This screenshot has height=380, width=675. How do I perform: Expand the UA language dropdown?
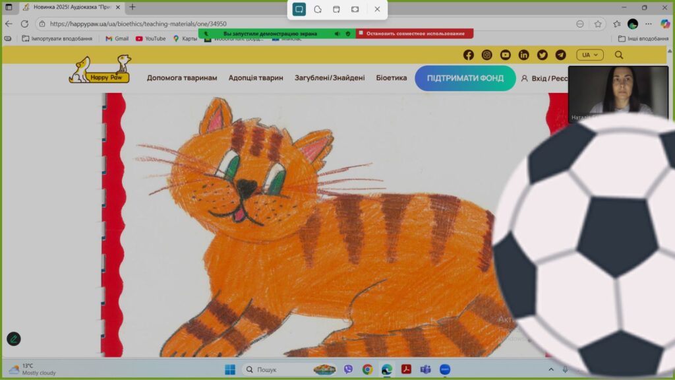[589, 55]
